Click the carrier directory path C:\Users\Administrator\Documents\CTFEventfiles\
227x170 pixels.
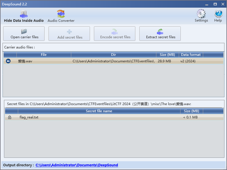(113, 61)
